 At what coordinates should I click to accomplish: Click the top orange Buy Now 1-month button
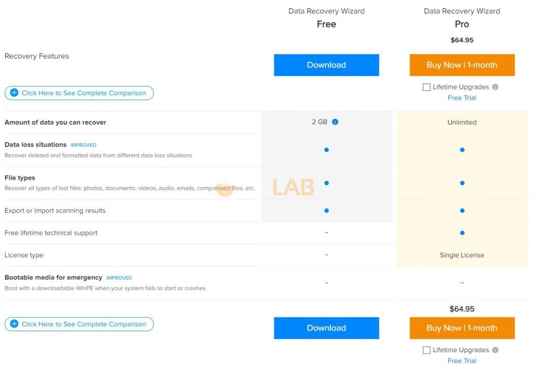tap(462, 65)
